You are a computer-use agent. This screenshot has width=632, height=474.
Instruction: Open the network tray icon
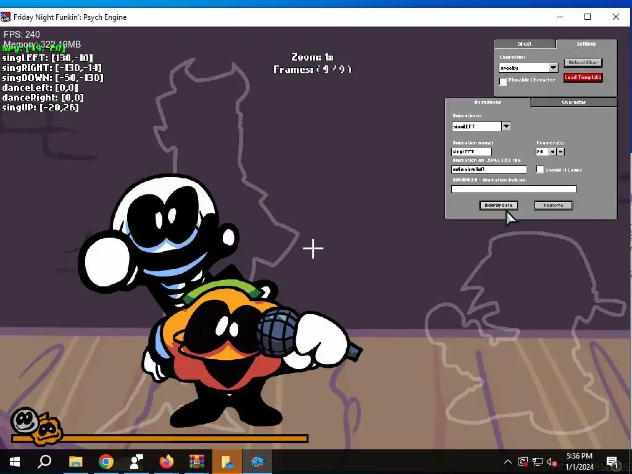point(538,462)
